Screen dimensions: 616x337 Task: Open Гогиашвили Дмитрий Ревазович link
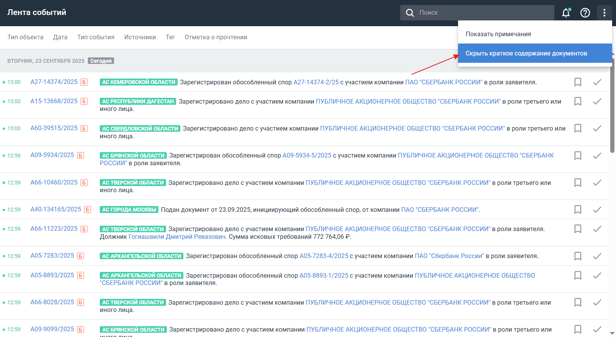click(x=177, y=236)
